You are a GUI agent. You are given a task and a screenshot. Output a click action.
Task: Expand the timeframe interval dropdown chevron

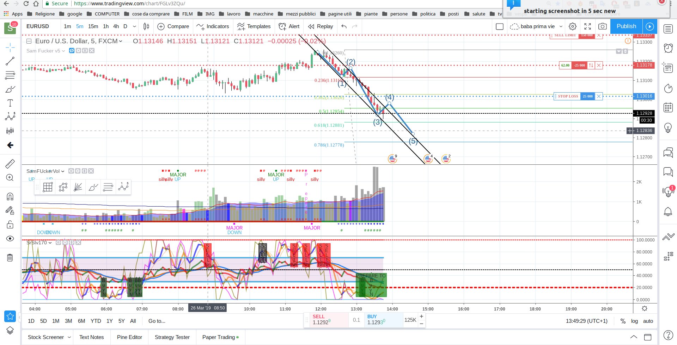[134, 26]
